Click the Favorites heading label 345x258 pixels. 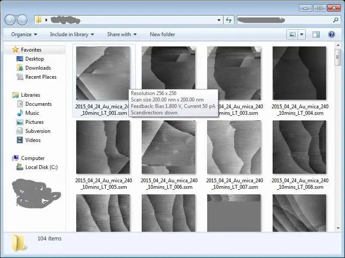(31, 49)
